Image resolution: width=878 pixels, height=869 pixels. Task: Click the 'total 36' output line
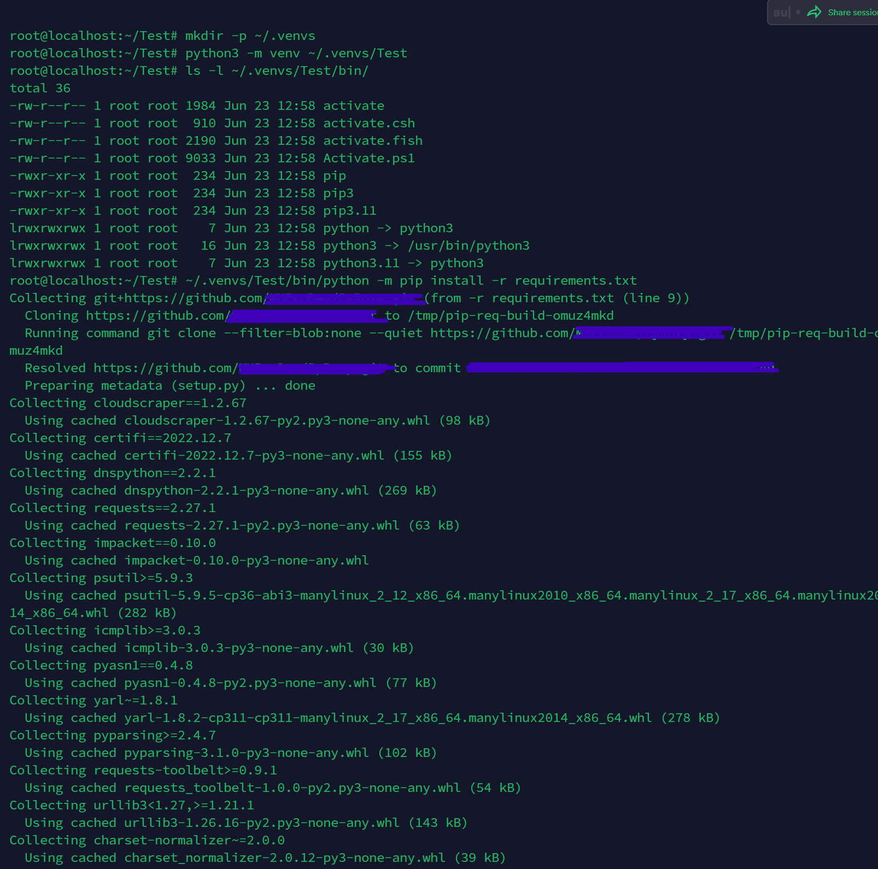tap(39, 88)
